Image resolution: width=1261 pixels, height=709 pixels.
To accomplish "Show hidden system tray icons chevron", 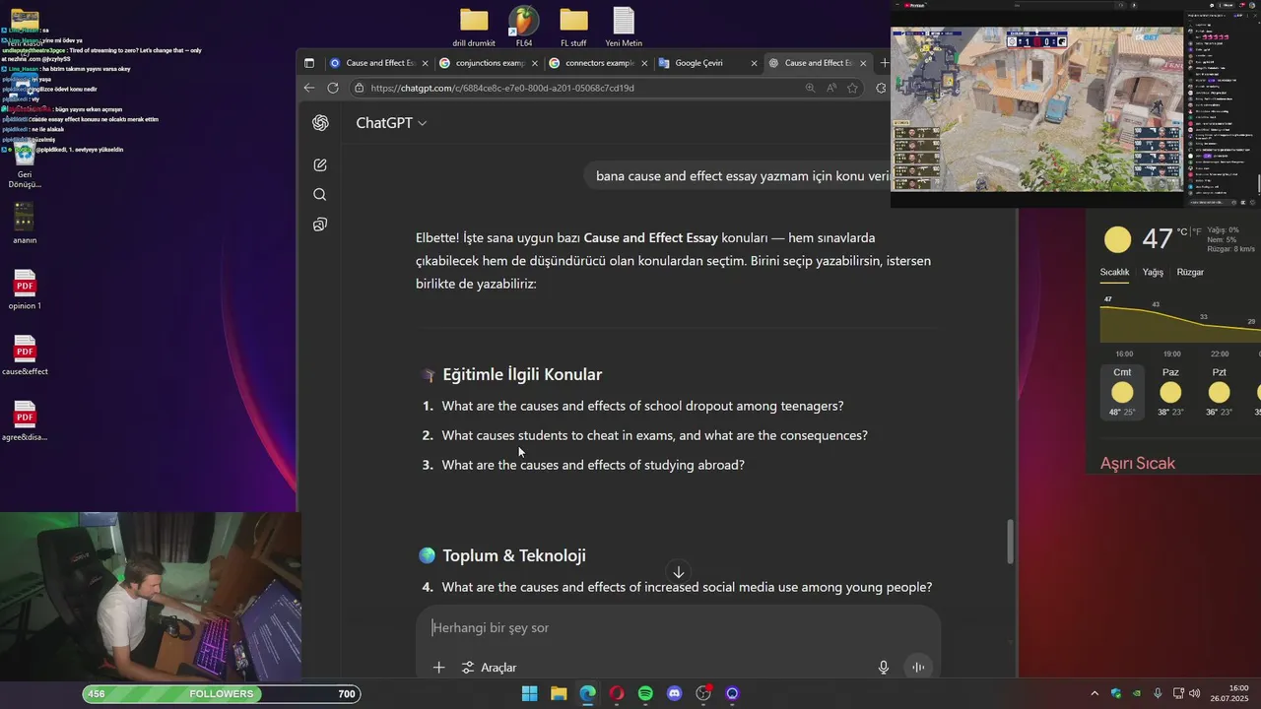I will [1095, 693].
